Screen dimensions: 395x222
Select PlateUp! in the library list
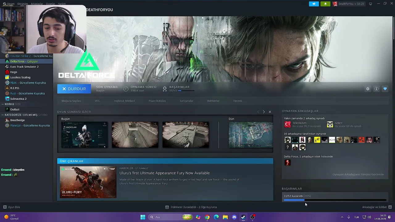27,125
